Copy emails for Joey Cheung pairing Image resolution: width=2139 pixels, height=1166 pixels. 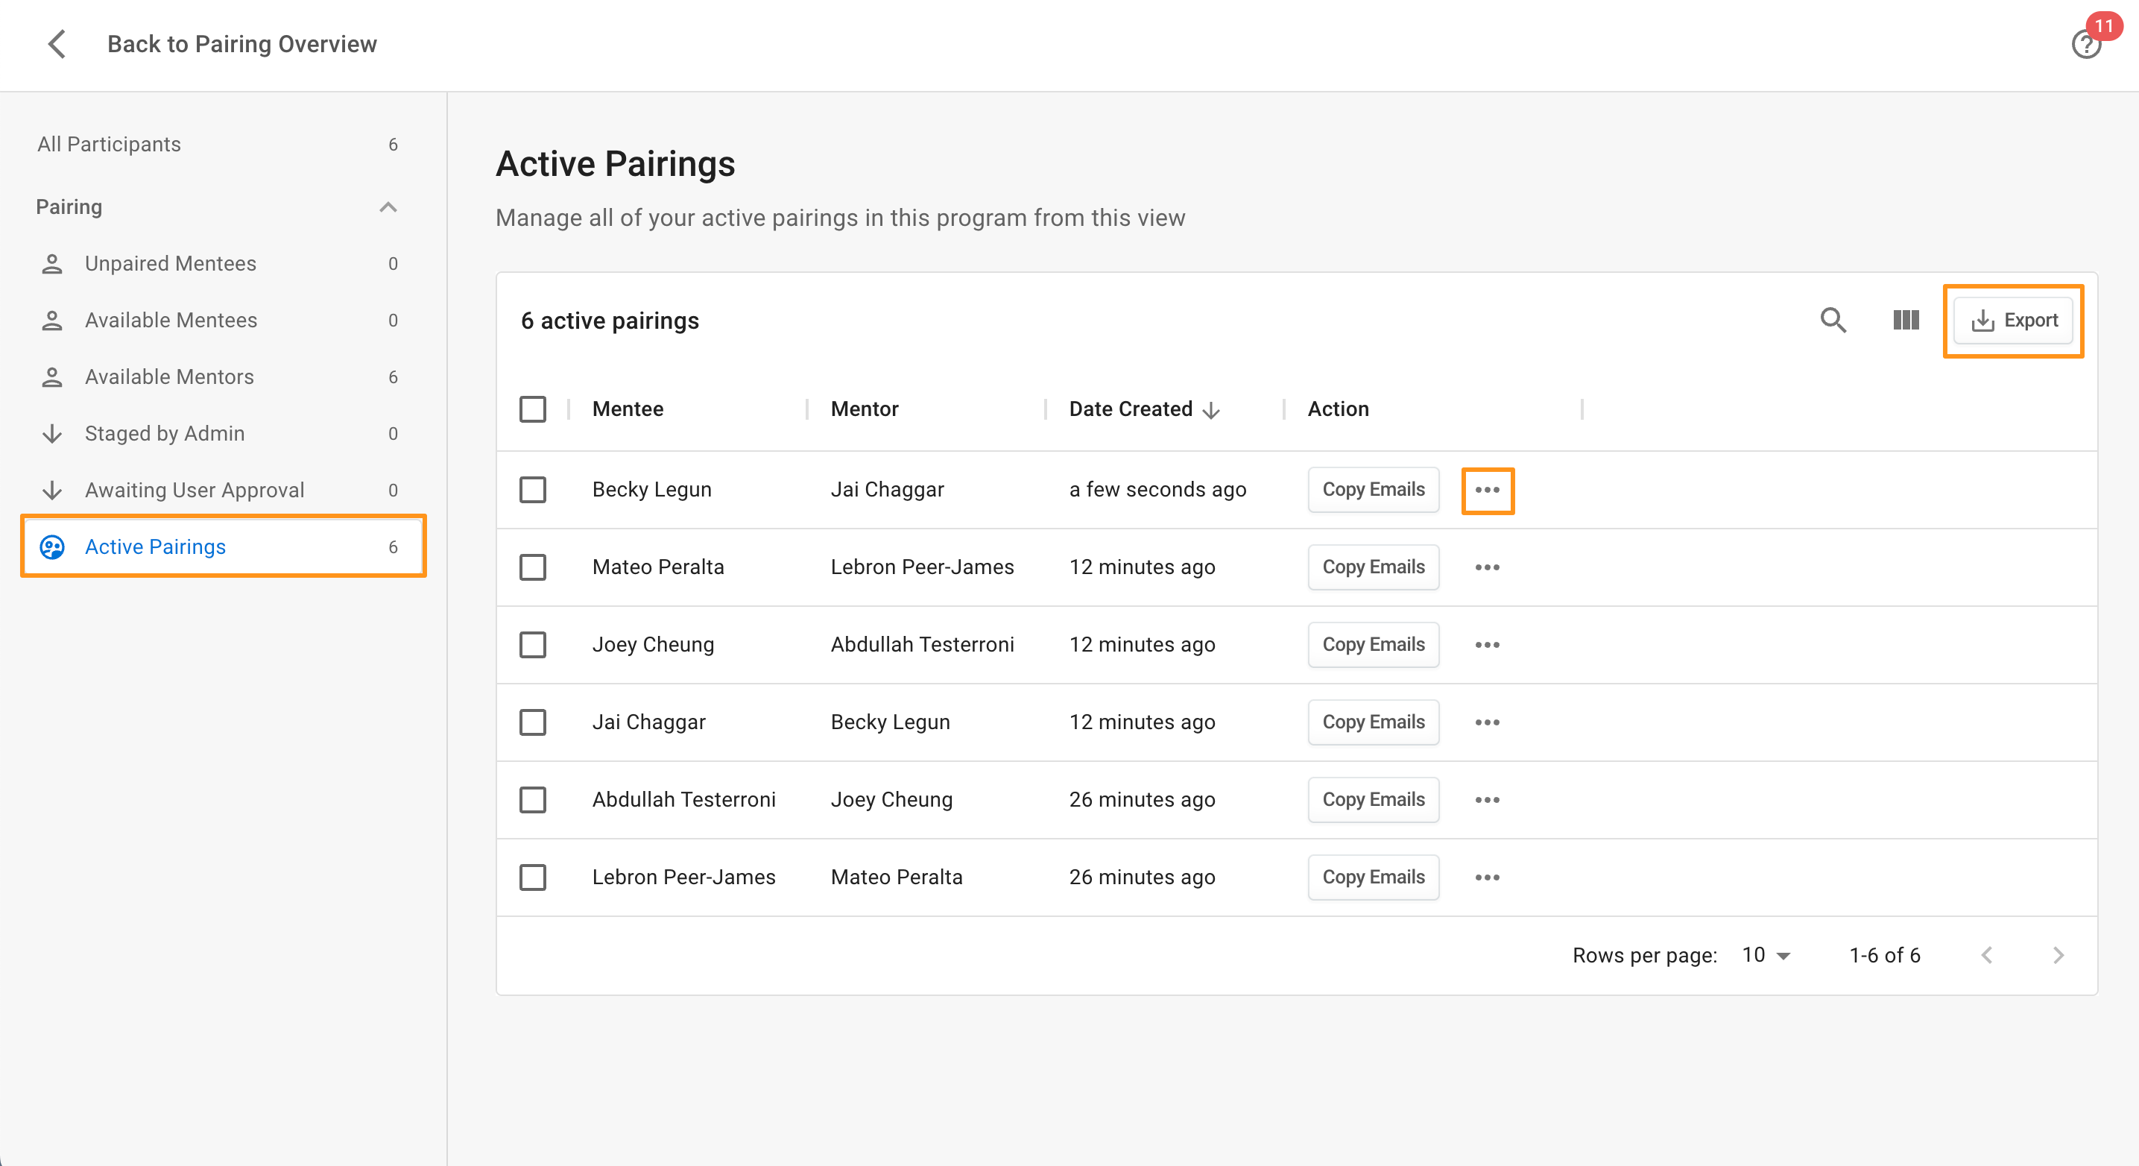click(x=1374, y=646)
